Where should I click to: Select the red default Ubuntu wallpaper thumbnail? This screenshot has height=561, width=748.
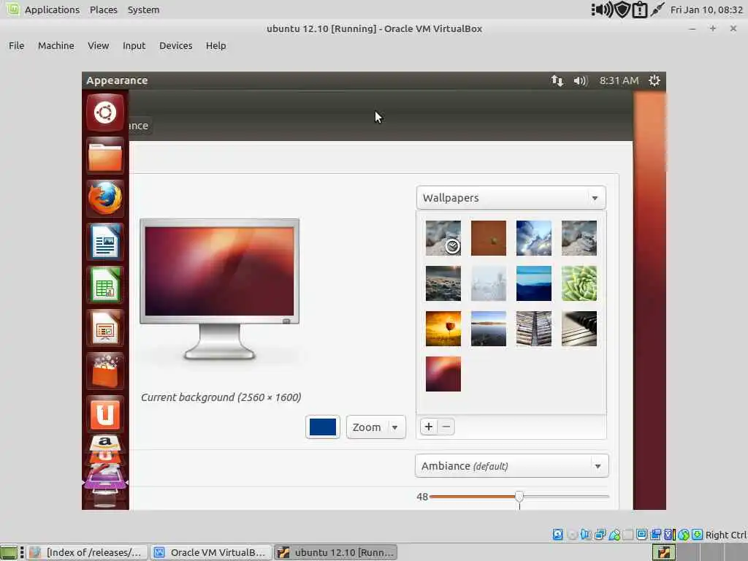(x=443, y=374)
